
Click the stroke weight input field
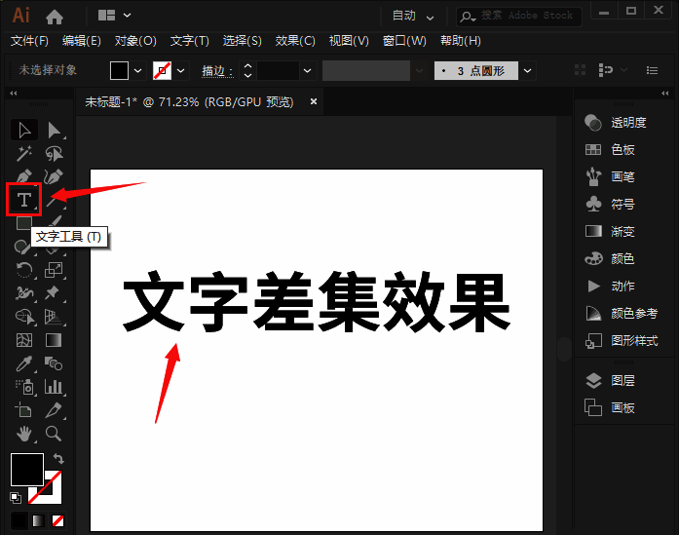[x=278, y=70]
